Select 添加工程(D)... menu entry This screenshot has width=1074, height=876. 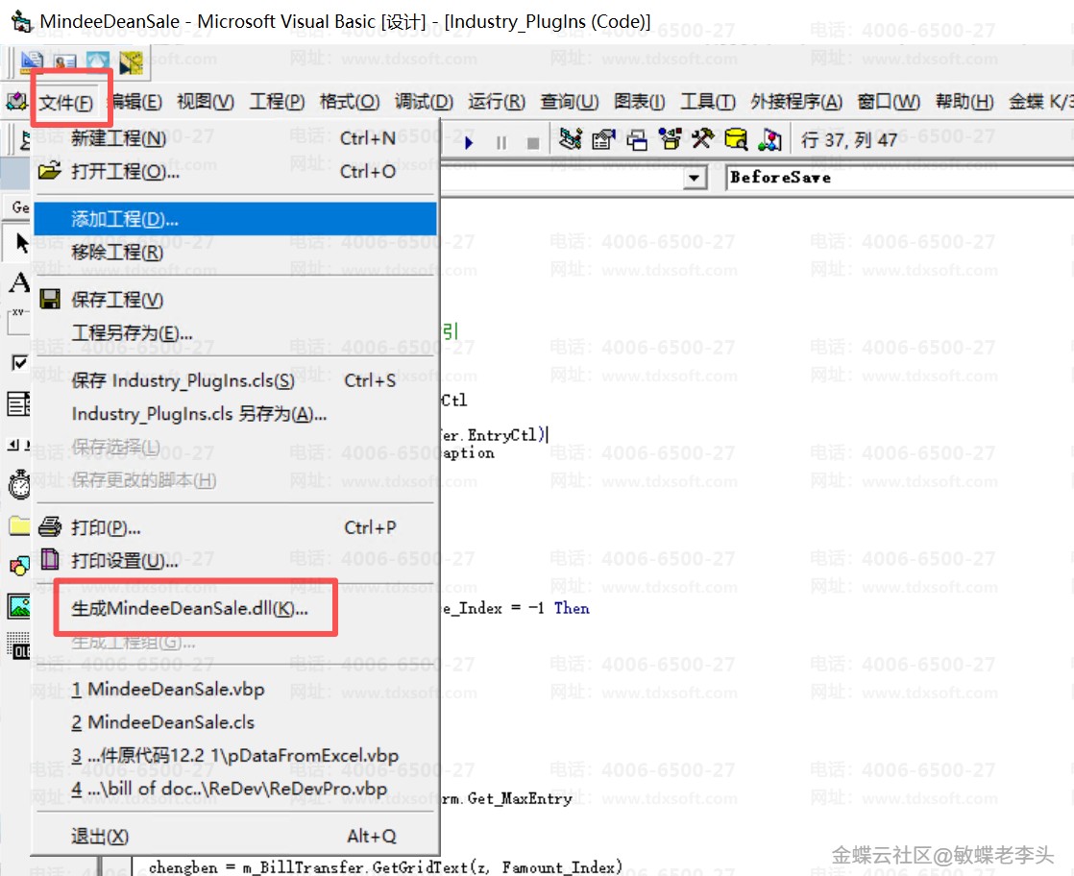pyautogui.click(x=235, y=219)
